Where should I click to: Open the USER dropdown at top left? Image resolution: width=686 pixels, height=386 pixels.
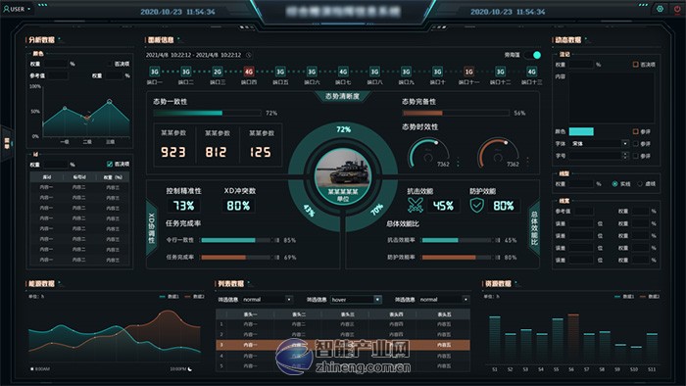(18, 9)
